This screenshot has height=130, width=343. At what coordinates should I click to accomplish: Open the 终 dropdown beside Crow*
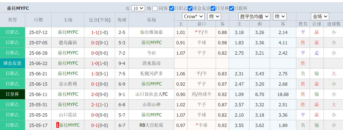tap(214, 17)
